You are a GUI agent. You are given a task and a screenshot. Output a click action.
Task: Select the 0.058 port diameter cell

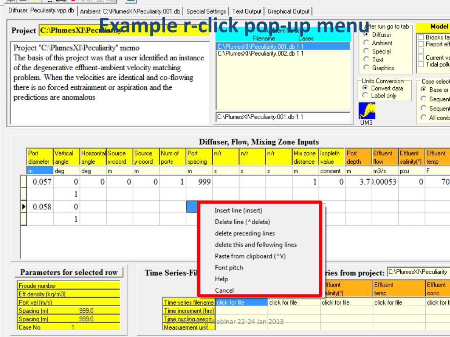tap(40, 207)
